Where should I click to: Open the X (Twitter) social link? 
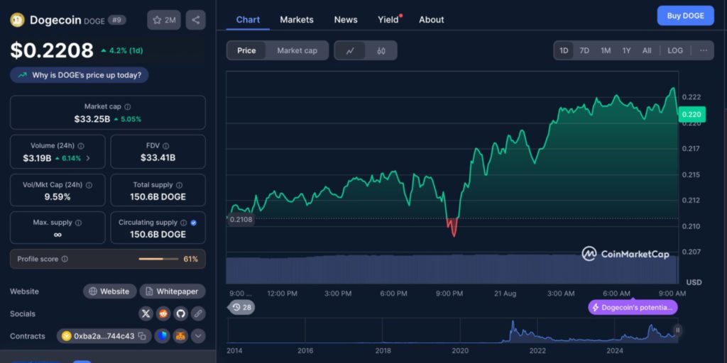click(x=146, y=313)
